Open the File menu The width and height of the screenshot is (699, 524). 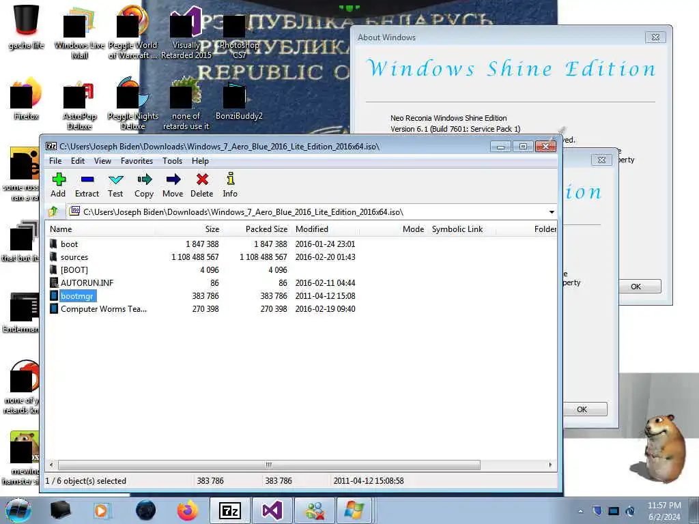[x=55, y=161]
